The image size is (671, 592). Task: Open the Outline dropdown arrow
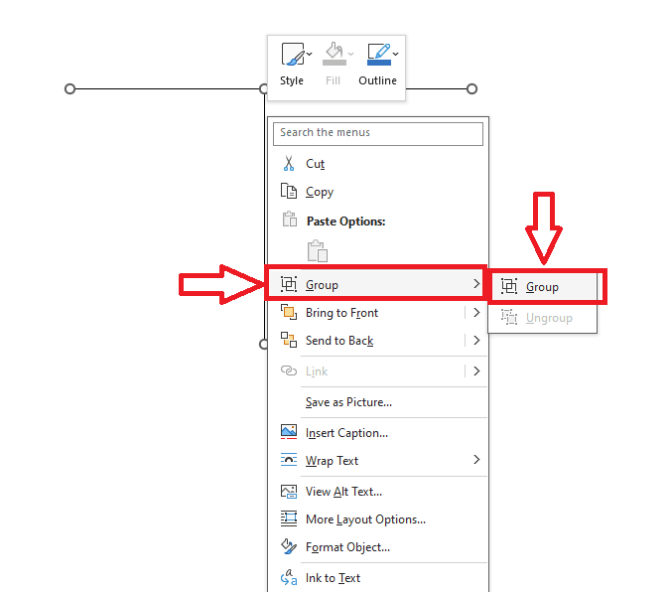coord(396,54)
